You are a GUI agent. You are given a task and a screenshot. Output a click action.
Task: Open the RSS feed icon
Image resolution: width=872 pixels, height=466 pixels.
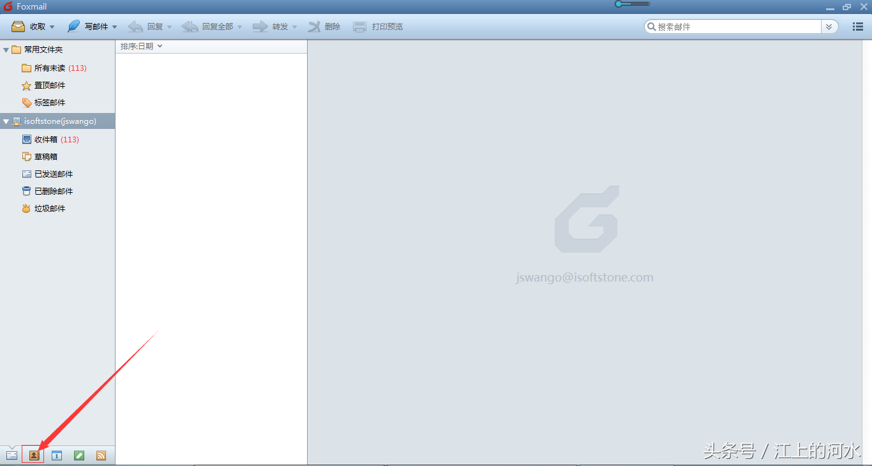(x=101, y=455)
